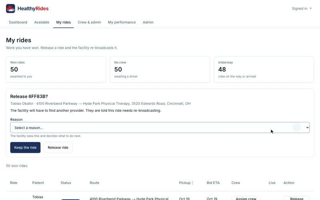Go to the Dashboard tab
The height and width of the screenshot is (200, 320).
tap(18, 22)
